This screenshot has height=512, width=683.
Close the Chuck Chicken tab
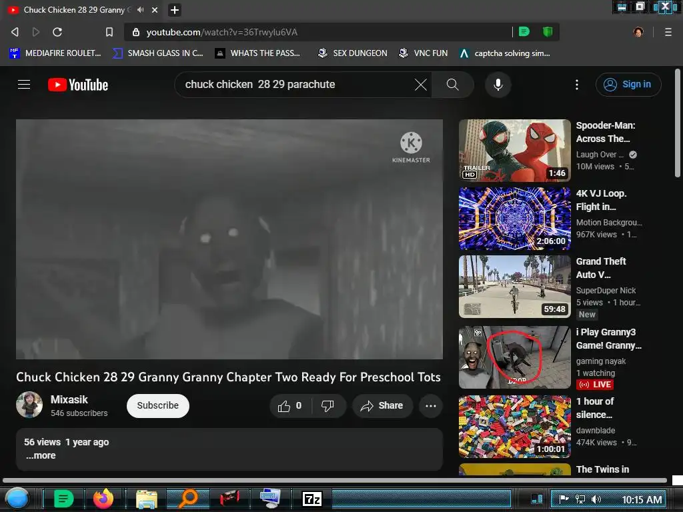pyautogui.click(x=155, y=9)
